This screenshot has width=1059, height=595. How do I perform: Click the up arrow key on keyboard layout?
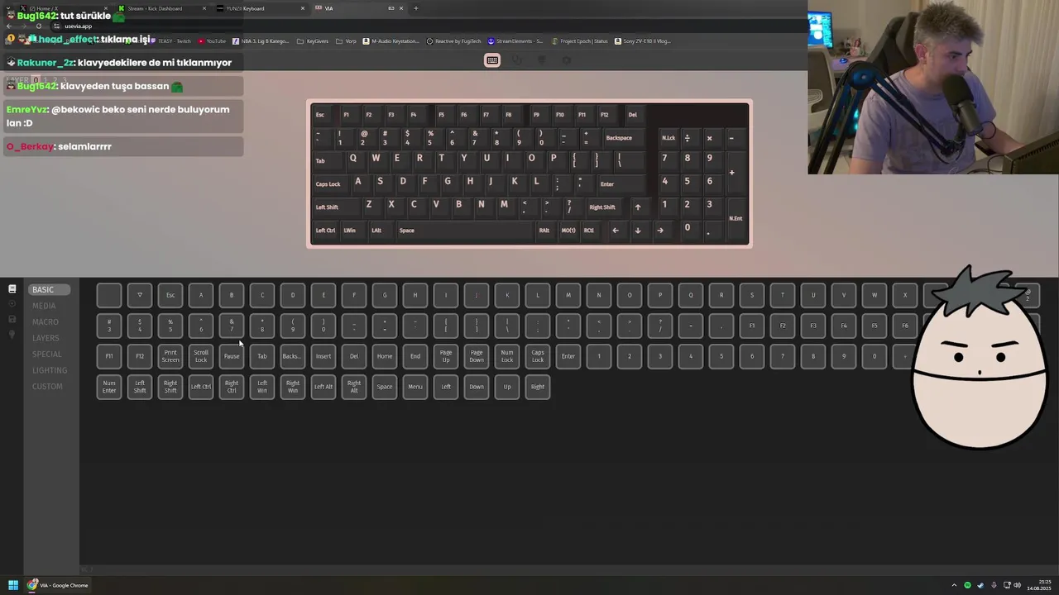637,207
